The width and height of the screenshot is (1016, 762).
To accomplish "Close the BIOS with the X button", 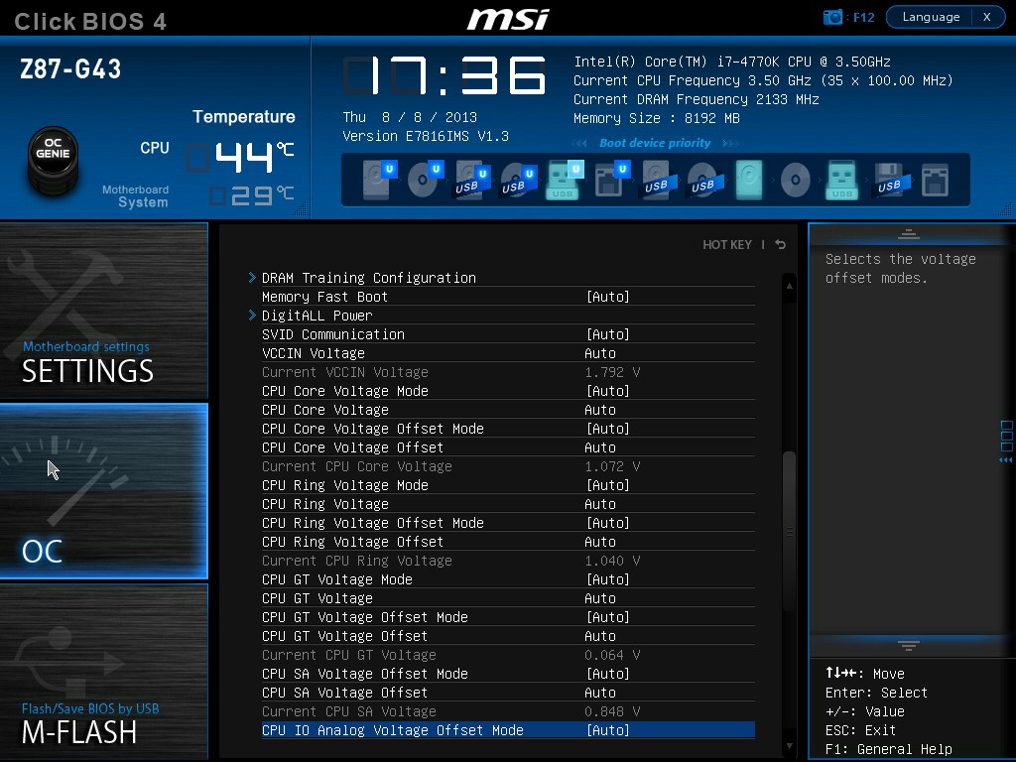I will (x=987, y=17).
